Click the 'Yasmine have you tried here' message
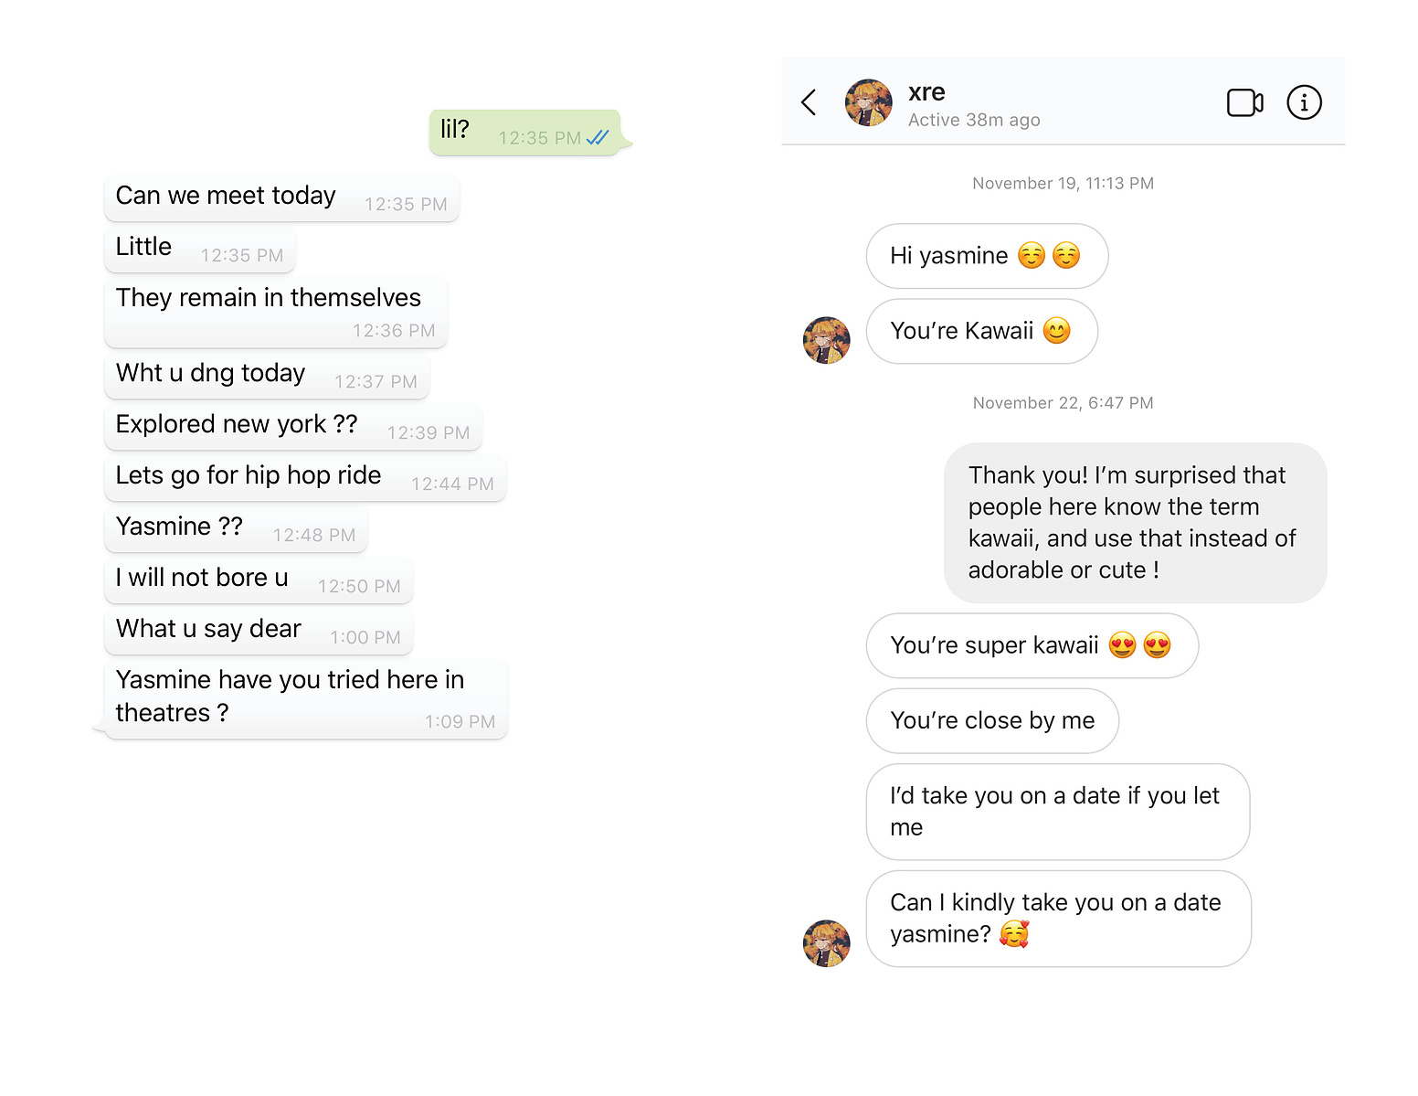1418x1096 pixels. pos(306,699)
